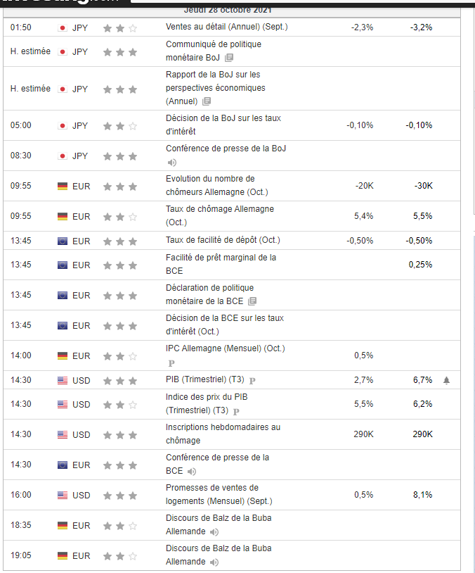The height and width of the screenshot is (573, 475).
Task: Click speaker icon for BoJ press conference
Action: [x=172, y=163]
